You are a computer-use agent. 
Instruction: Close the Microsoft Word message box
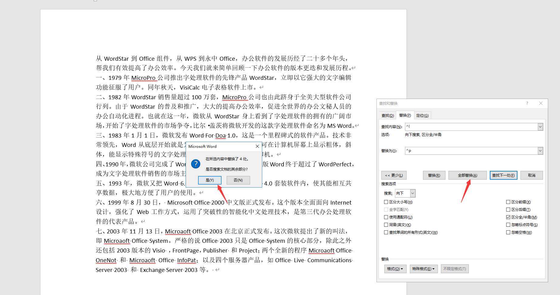257,146
